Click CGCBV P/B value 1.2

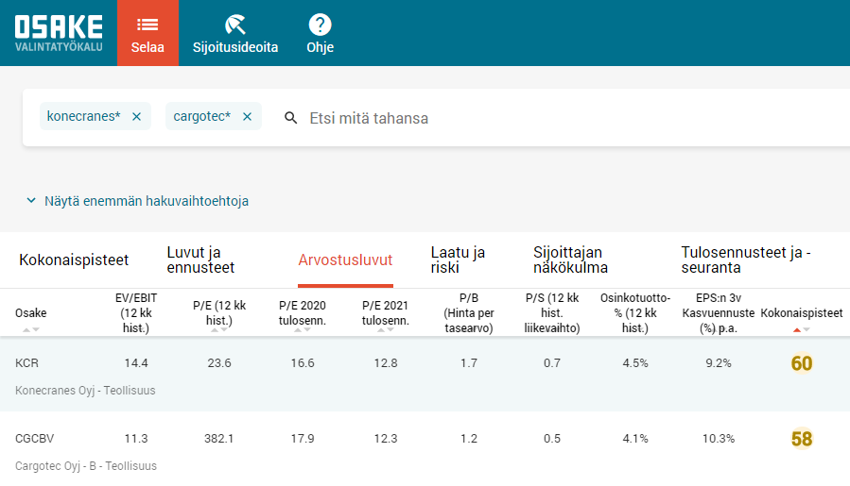pyautogui.click(x=469, y=439)
